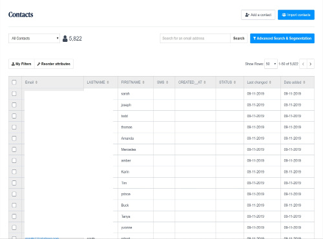This screenshot has height=239, width=323.
Task: Select the checkbox for joseph's row
Action: click(x=14, y=105)
